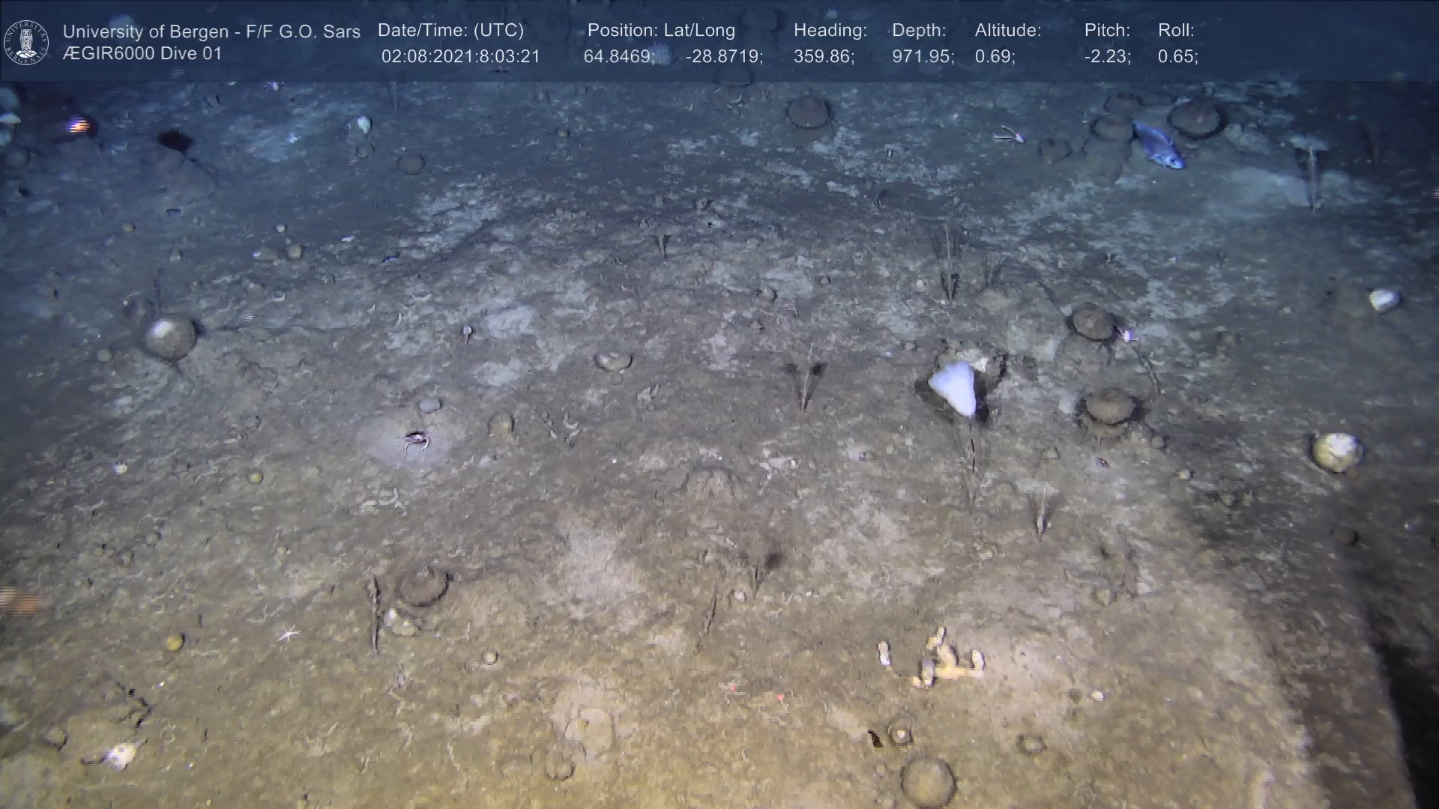Click the timestamp 02:08:2021:8:03:21
Screen dimensions: 1439x809
pyautogui.click(x=460, y=57)
